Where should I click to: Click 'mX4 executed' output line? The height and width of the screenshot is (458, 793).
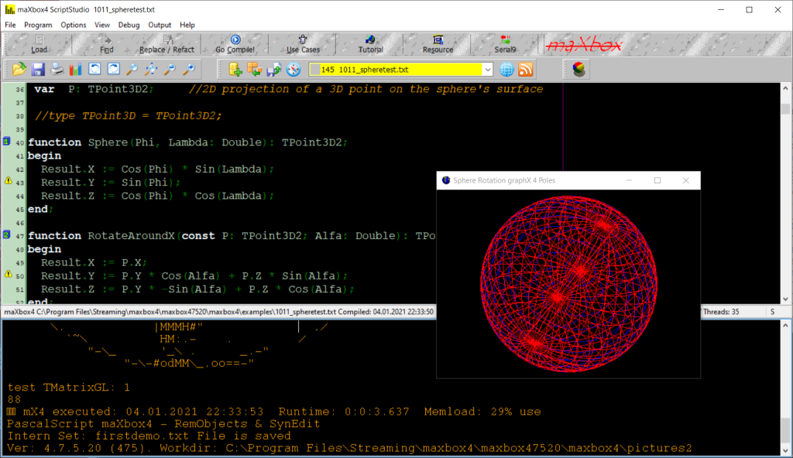click(x=273, y=412)
